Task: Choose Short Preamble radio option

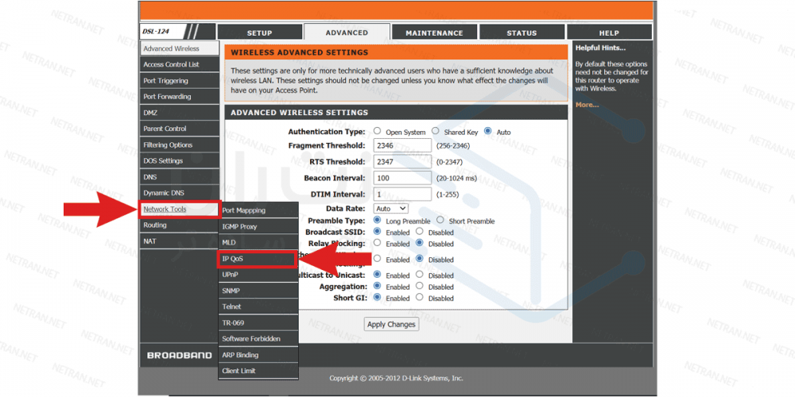Action: tap(441, 221)
